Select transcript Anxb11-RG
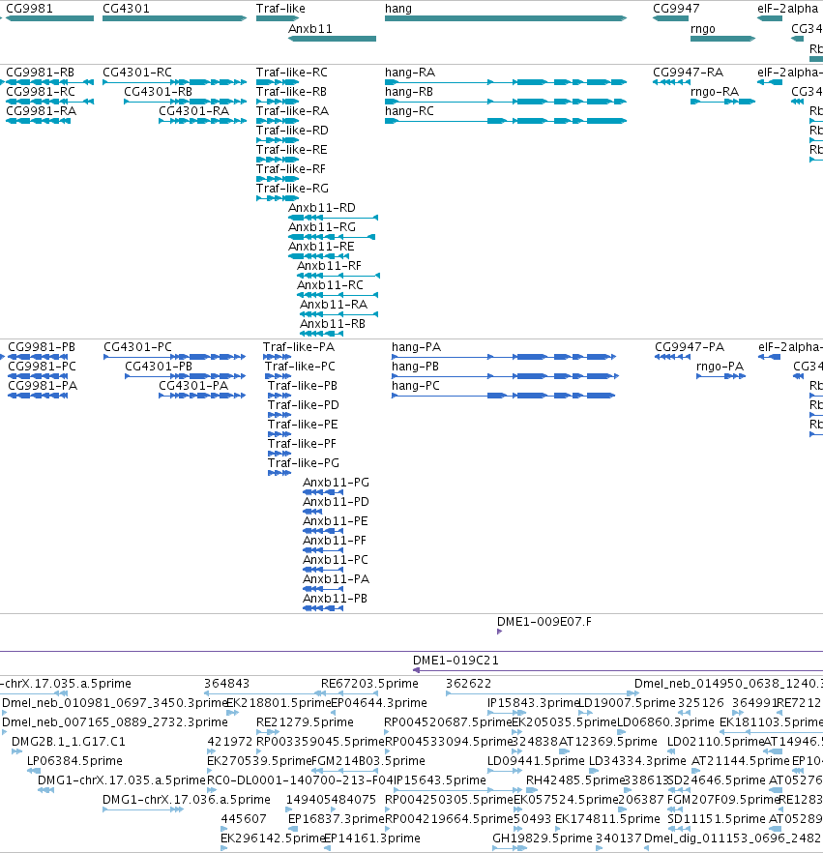The width and height of the screenshot is (823, 853). 332,237
